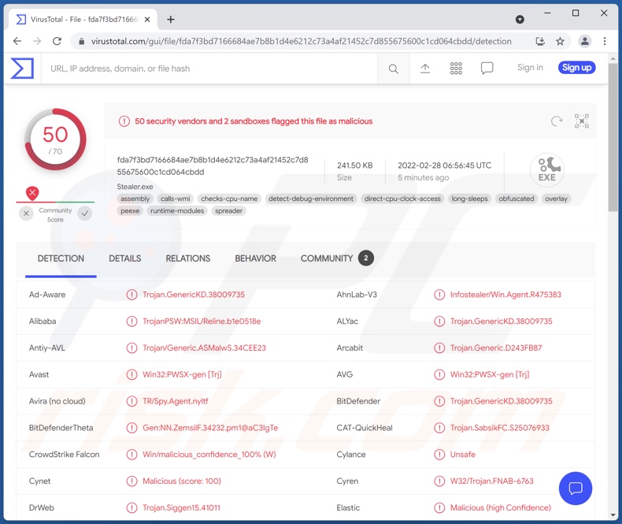Click the CrowdStrike Falcon vendor name

click(65, 454)
